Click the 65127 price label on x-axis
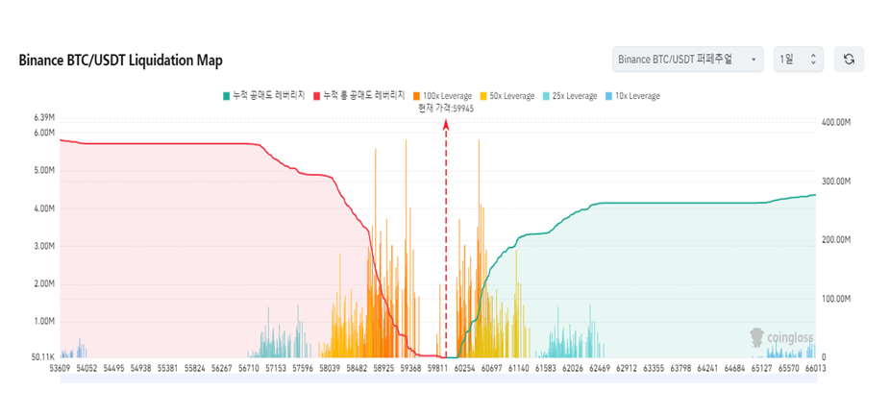This screenshot has width=890, height=415. 761,368
